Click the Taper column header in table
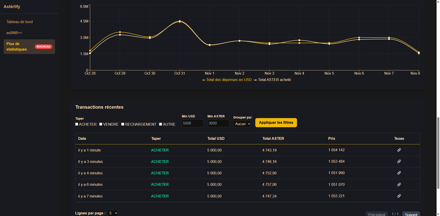 point(156,139)
